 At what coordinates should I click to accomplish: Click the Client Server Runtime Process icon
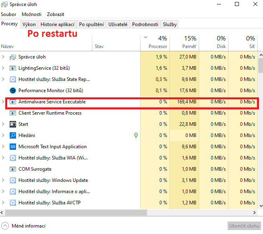[13, 113]
